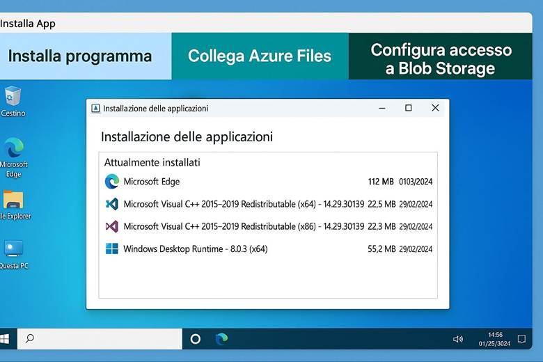543x362 pixels.
Task: Open the Cestino recycle bin icon
Action: pos(13,101)
